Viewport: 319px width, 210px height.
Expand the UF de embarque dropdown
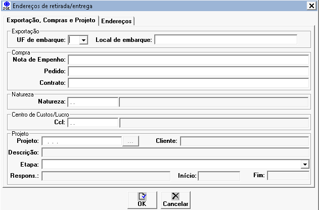pyautogui.click(x=84, y=40)
